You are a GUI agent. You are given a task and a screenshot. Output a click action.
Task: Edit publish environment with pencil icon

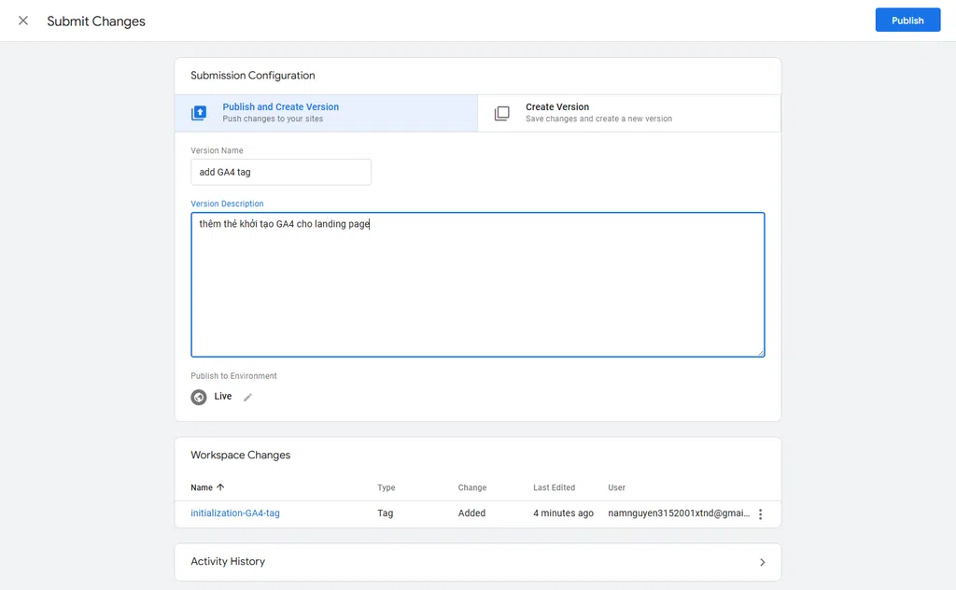click(x=247, y=397)
